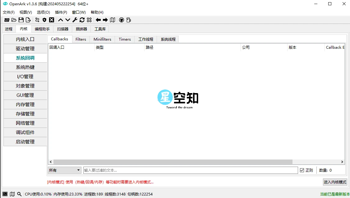Click inside the filter text input field

click(190, 170)
